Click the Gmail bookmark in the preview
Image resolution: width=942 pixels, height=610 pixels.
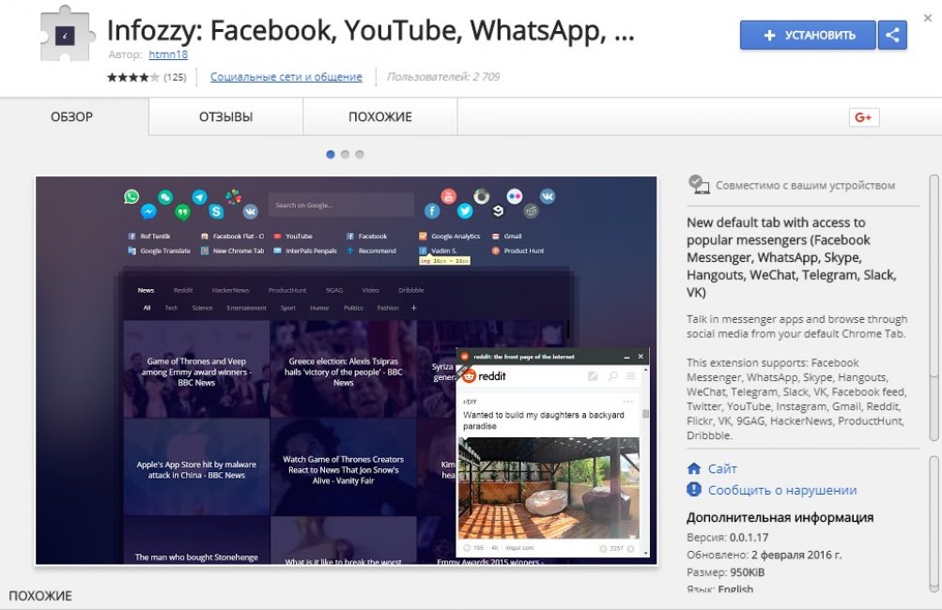pyautogui.click(x=507, y=236)
